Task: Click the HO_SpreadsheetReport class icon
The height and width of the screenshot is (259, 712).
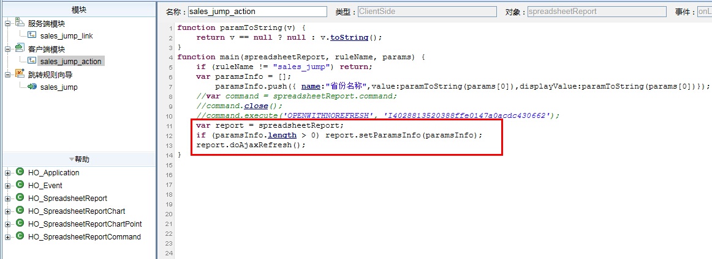Action: click(x=20, y=197)
